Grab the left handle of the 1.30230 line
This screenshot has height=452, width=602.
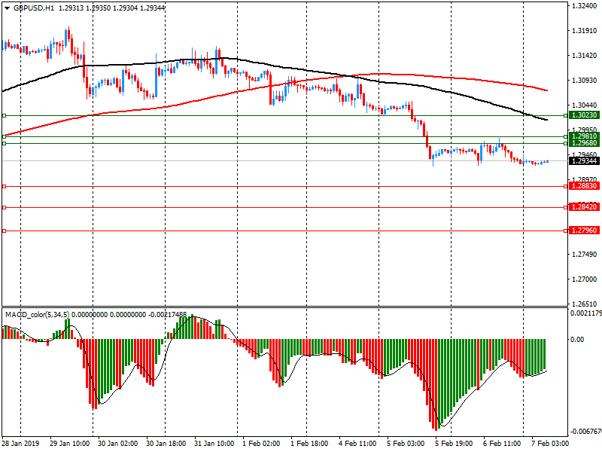click(4, 115)
